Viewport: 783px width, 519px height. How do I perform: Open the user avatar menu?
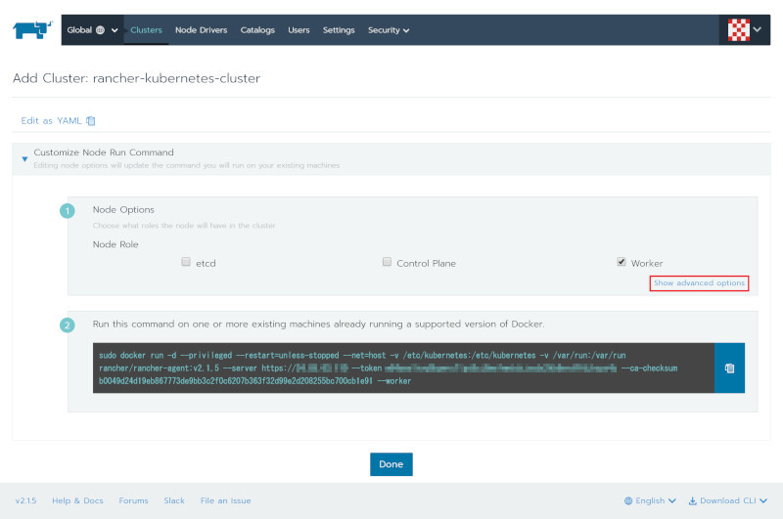click(744, 30)
